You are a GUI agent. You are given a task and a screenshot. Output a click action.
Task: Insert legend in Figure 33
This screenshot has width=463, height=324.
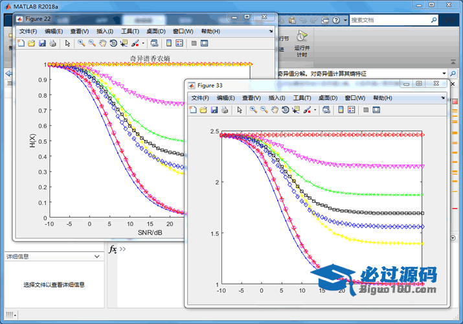(x=352, y=110)
